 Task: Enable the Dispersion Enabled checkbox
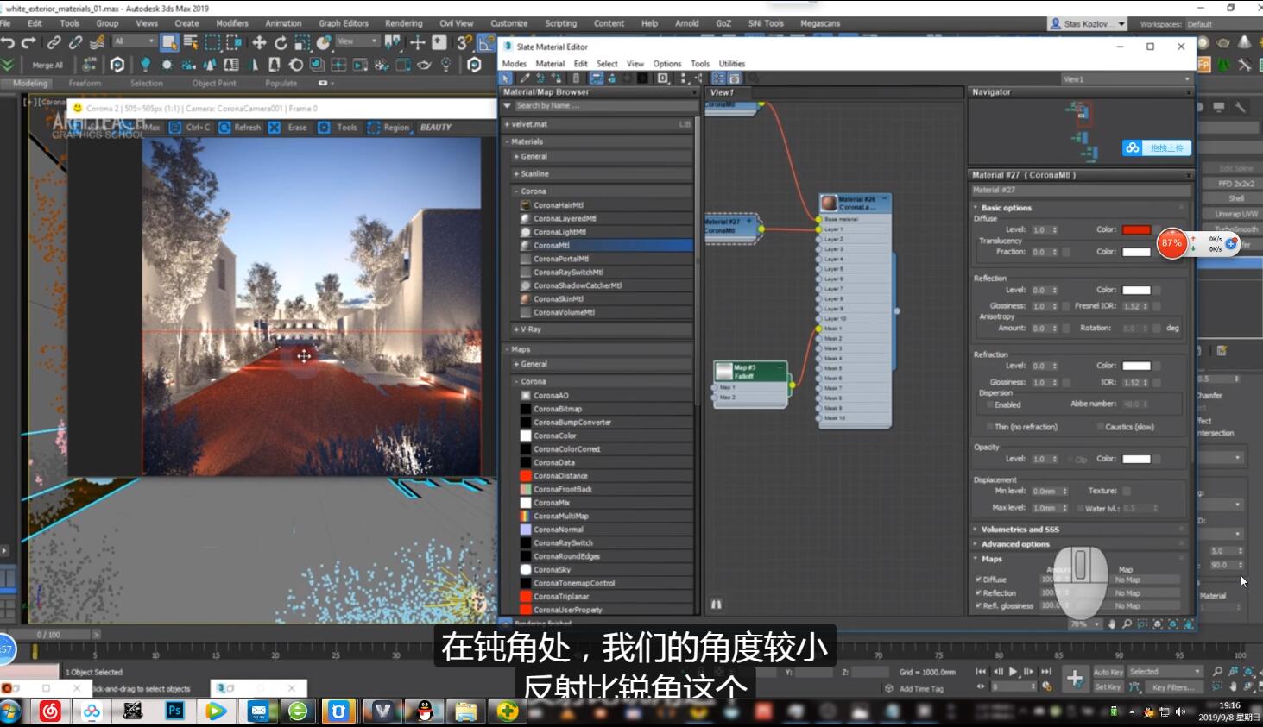pyautogui.click(x=989, y=404)
